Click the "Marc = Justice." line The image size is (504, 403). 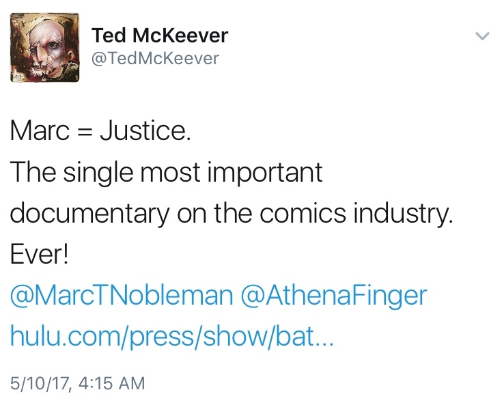tap(100, 131)
